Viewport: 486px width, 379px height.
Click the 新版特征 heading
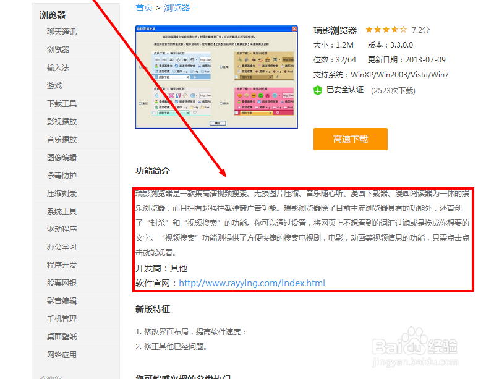pos(153,309)
